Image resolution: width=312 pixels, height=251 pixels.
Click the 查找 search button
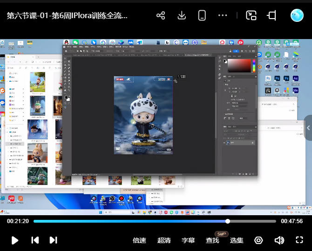coord(212,240)
